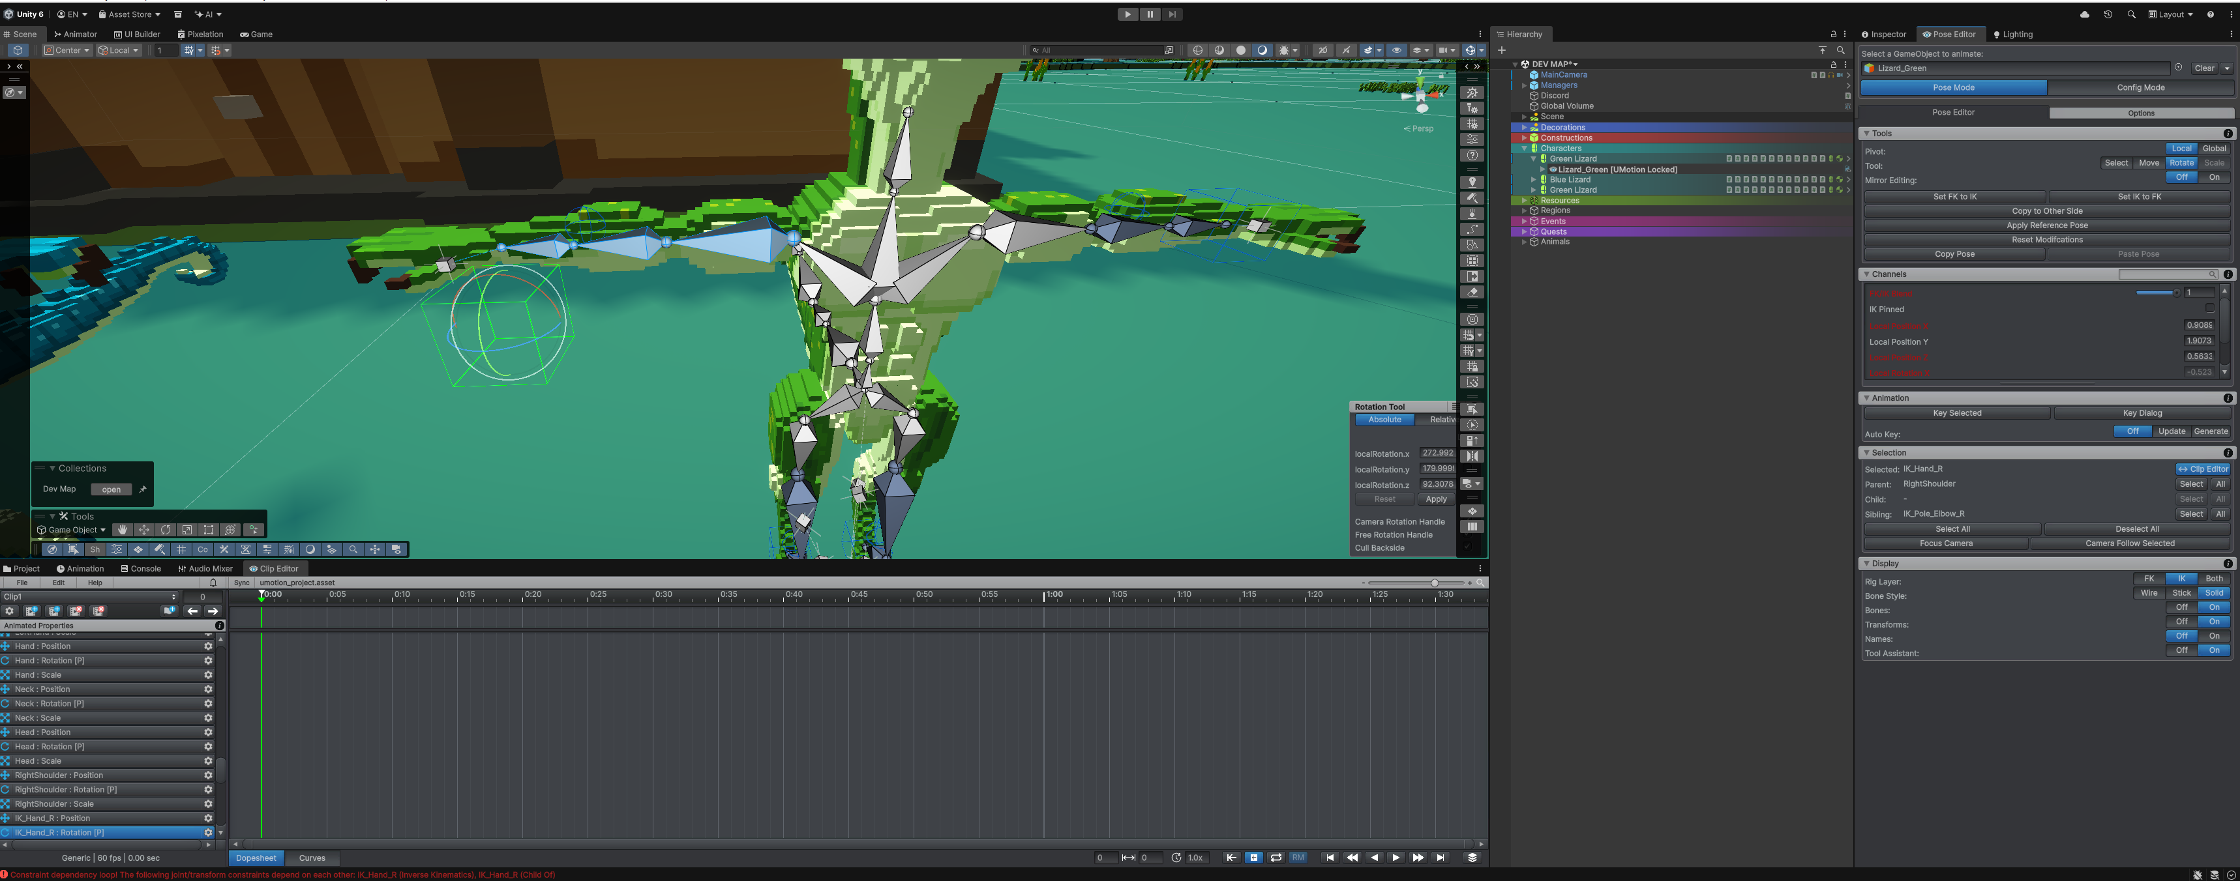Click the Unity Pause button
Screen dimensions: 2240x881
pyautogui.click(x=1150, y=14)
